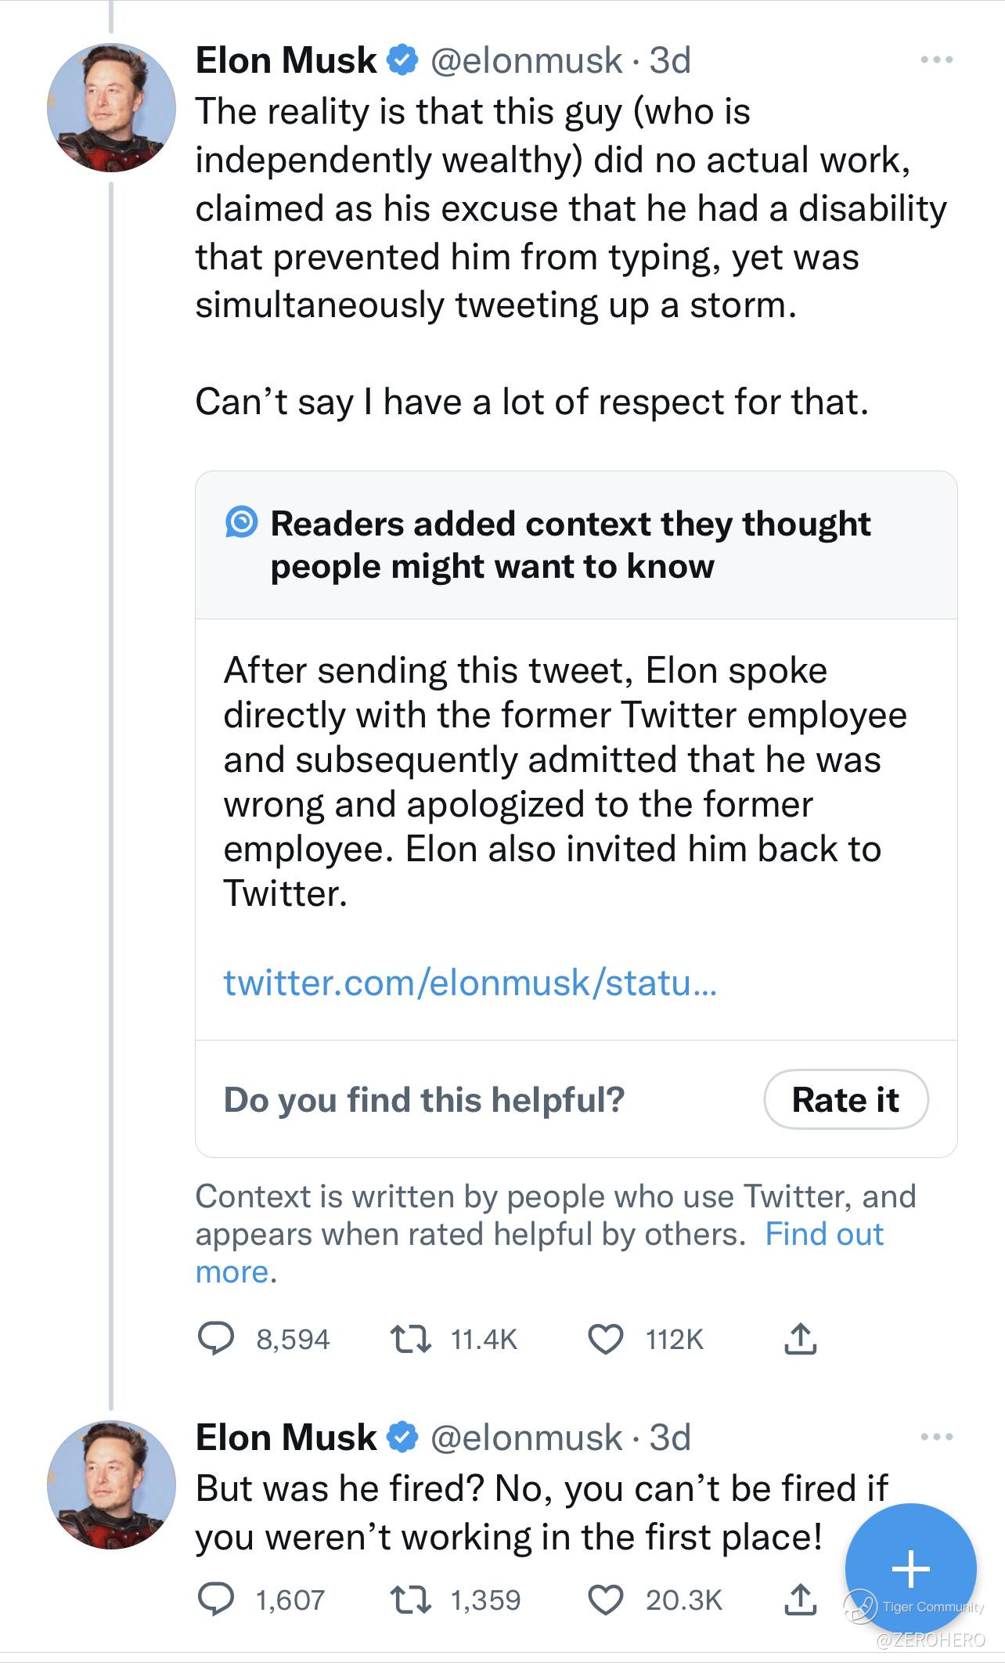
Task: Reply to the first Elon Musk tweet
Action: click(215, 1339)
